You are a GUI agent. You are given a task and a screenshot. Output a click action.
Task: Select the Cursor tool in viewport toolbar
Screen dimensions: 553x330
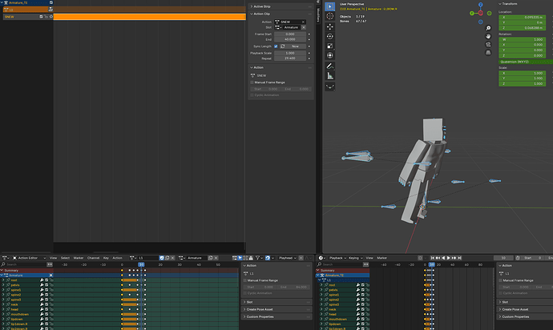[329, 16]
